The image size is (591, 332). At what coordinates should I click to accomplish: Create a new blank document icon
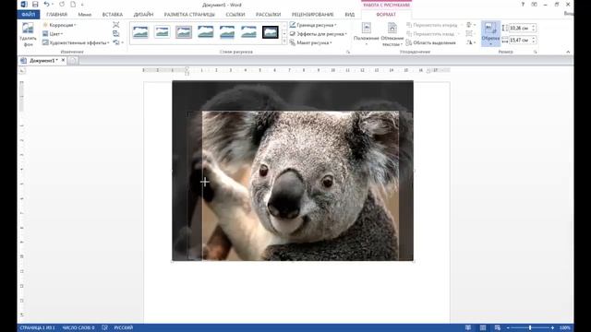click(73, 5)
